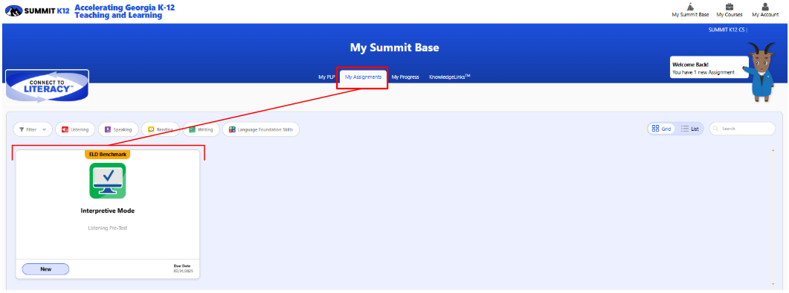Open the My Progress tab
Image resolution: width=789 pixels, height=293 pixels.
(405, 77)
